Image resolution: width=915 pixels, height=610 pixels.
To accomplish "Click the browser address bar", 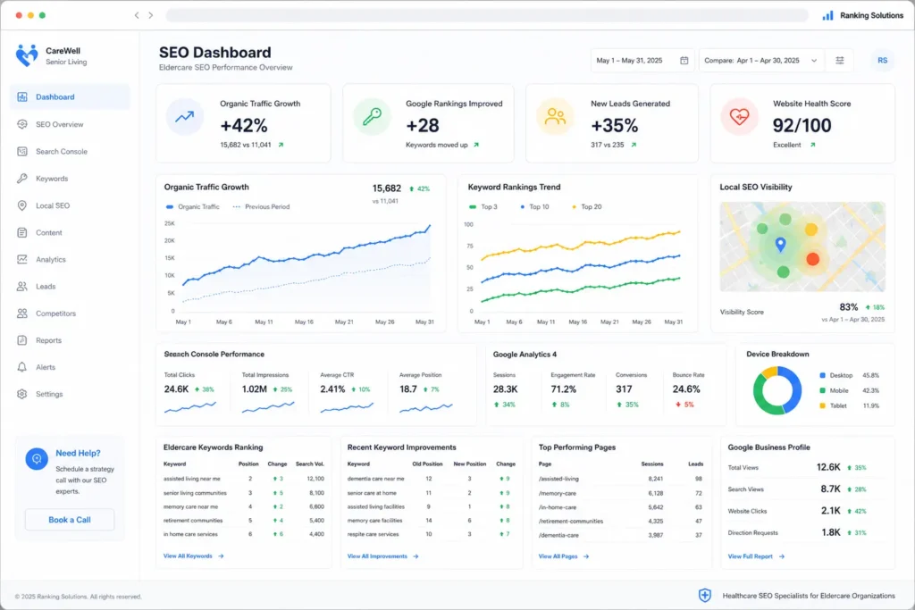I will tap(487, 15).
